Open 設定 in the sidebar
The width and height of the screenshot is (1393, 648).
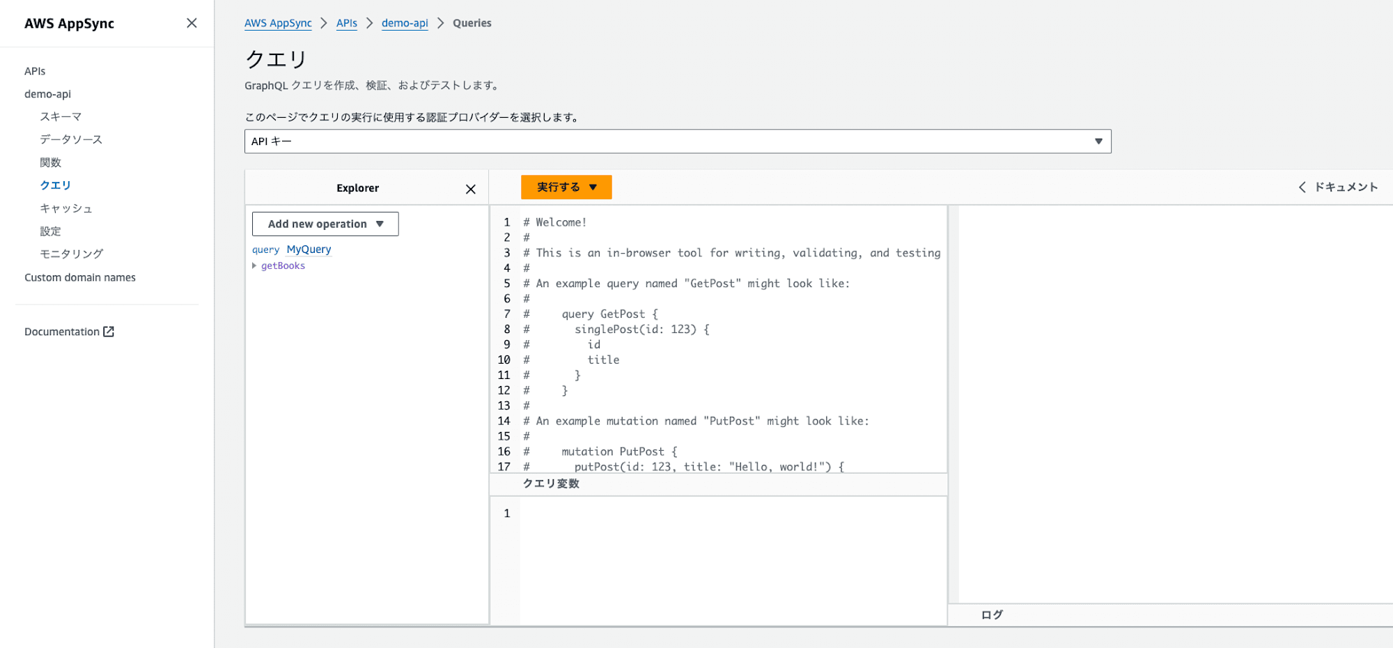(x=50, y=231)
